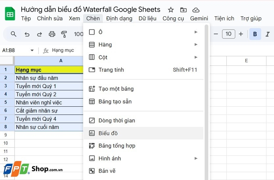This screenshot has width=274, height=180.
Task: Open the Tệp menu
Action: pos(26,18)
